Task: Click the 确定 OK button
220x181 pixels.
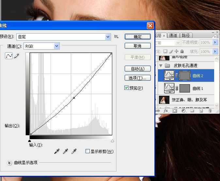Action: pos(138,37)
